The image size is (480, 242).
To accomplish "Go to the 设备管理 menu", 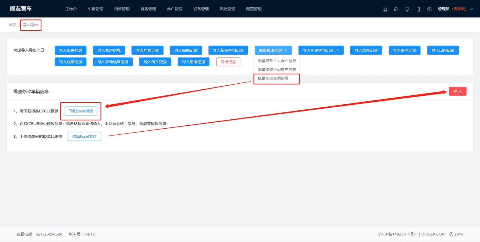I will coord(201,9).
